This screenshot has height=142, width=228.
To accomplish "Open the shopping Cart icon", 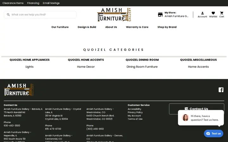I will click(x=222, y=13).
